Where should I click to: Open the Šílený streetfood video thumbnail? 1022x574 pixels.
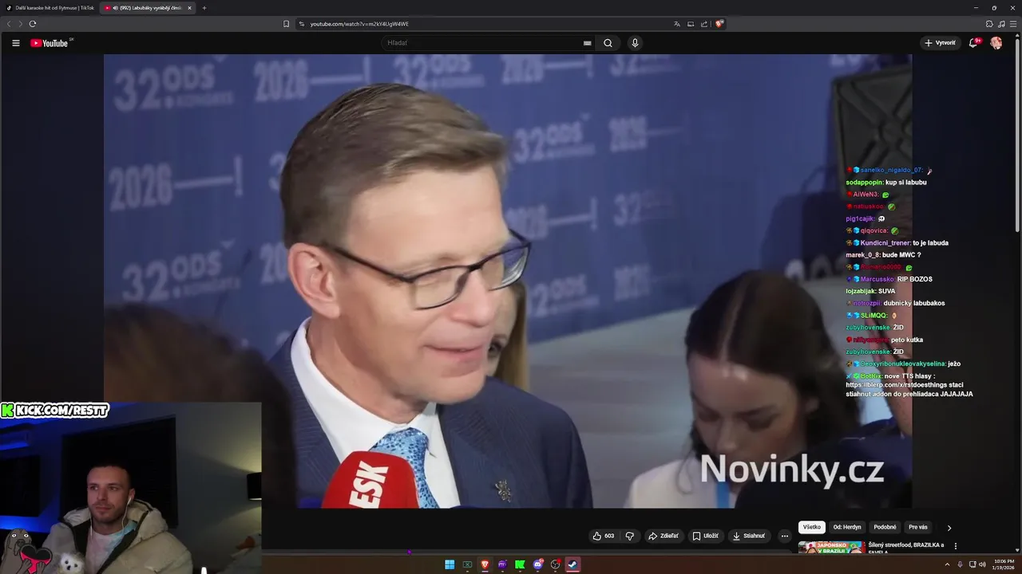(x=831, y=548)
